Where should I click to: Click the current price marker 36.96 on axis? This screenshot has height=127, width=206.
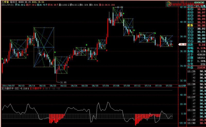[x=182, y=44]
